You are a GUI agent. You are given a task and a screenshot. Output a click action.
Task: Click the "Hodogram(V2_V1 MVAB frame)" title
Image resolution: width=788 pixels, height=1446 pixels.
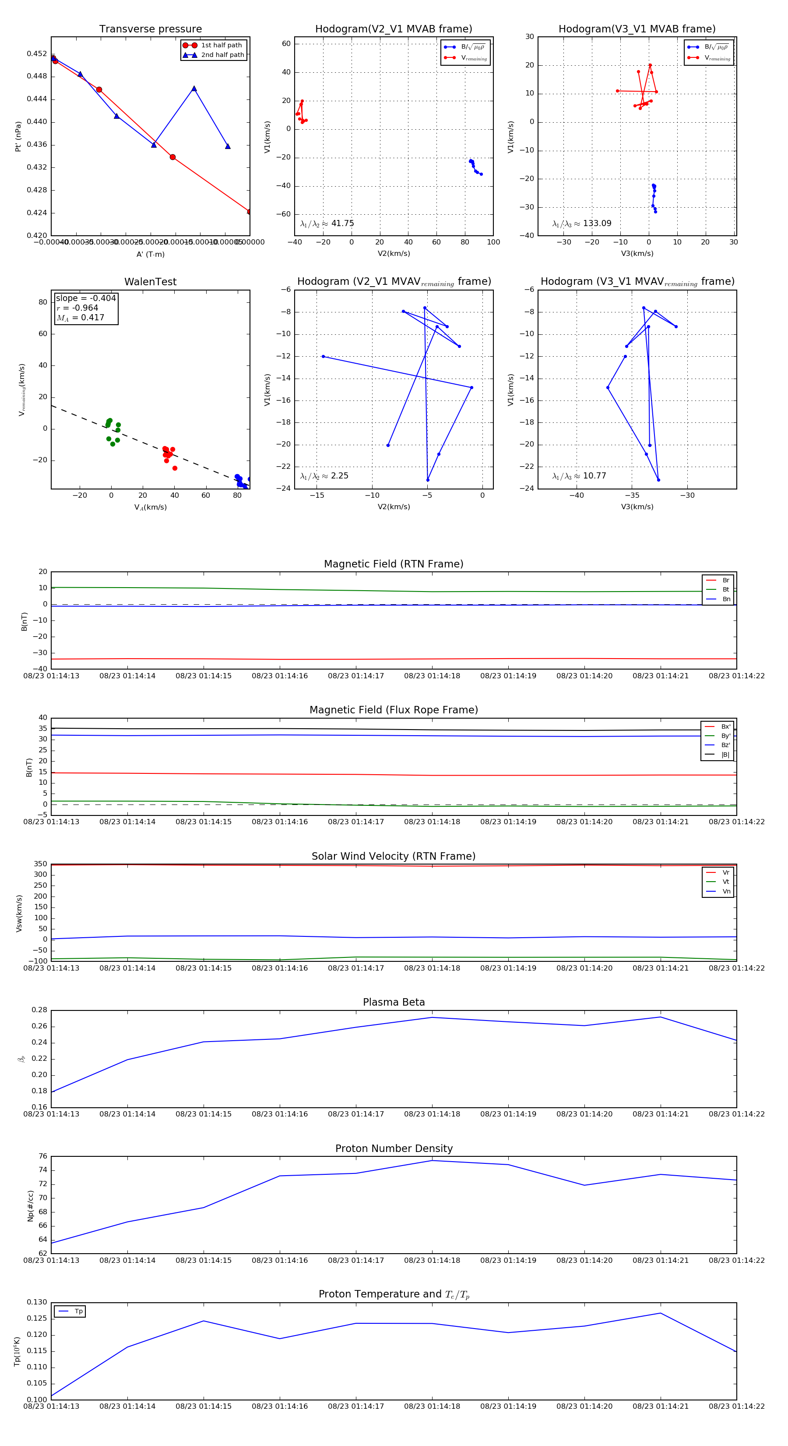coord(394,29)
